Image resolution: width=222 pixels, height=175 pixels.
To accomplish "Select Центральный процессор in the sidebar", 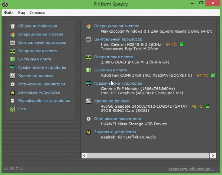I will click(x=42, y=43).
